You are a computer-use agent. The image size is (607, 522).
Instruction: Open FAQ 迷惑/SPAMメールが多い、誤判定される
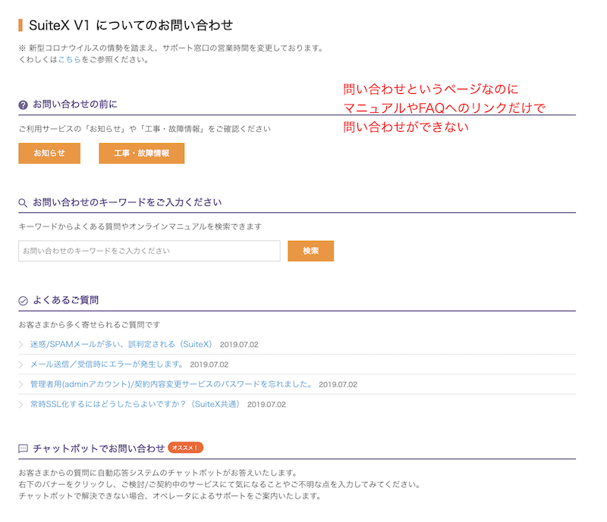[121, 344]
